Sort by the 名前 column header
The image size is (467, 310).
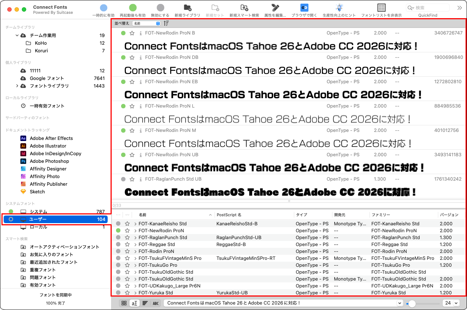tap(174, 215)
